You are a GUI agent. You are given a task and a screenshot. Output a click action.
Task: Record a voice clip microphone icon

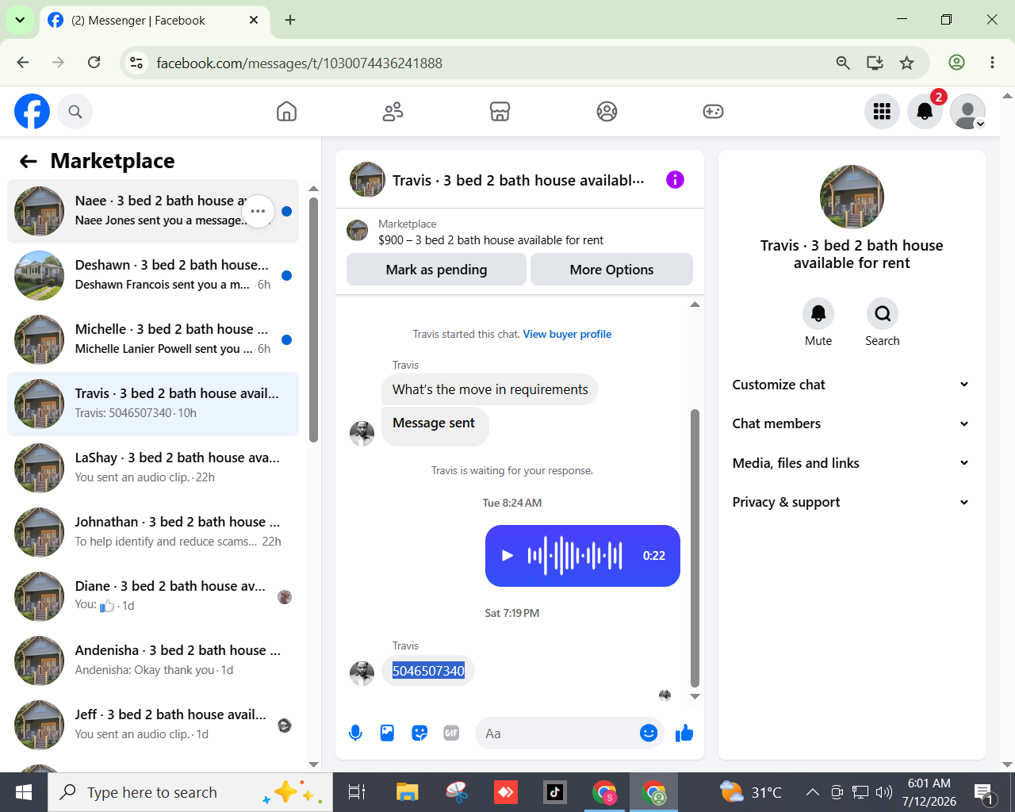pyautogui.click(x=355, y=733)
